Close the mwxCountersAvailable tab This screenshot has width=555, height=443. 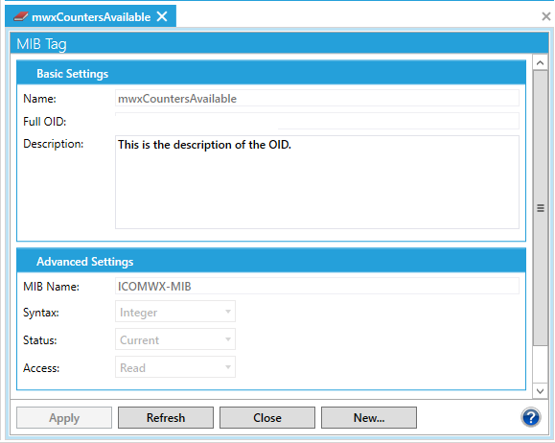pyautogui.click(x=162, y=16)
